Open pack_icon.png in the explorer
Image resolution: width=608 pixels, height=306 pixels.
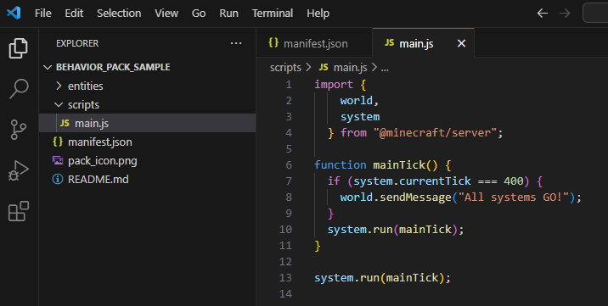[148, 160]
